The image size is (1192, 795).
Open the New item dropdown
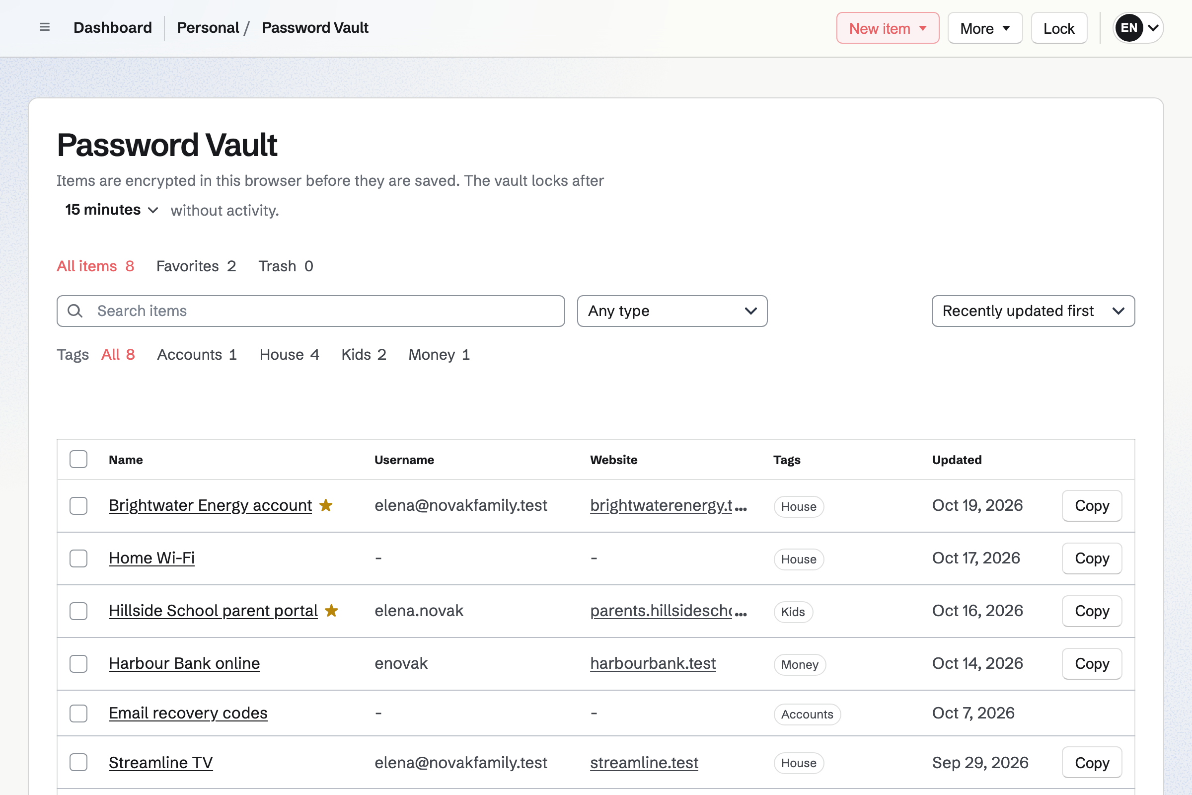[888, 28]
